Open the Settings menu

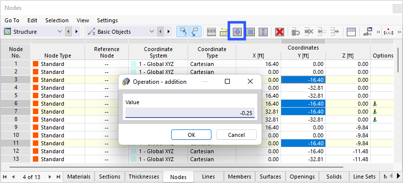107,20
